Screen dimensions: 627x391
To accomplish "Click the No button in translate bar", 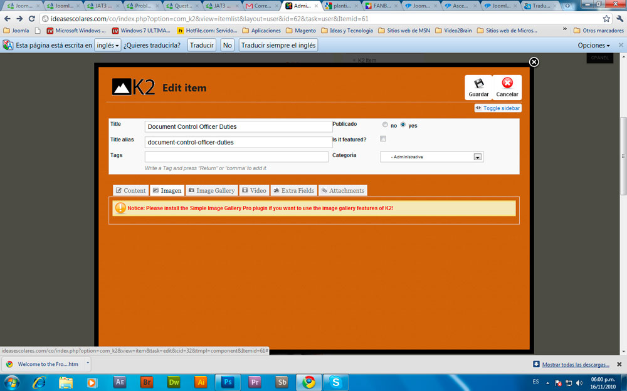I will 227,45.
